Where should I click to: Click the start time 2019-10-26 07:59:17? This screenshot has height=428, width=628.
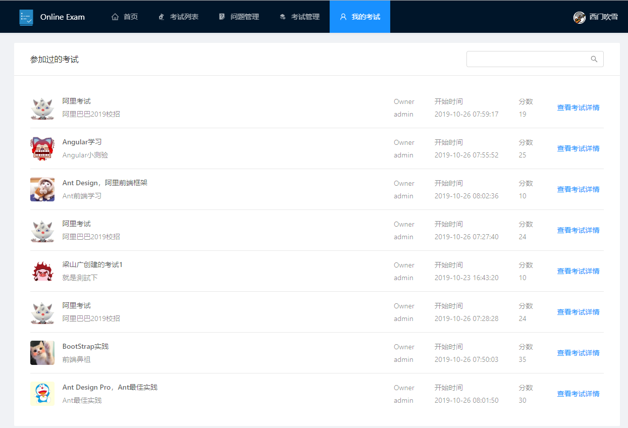click(466, 114)
